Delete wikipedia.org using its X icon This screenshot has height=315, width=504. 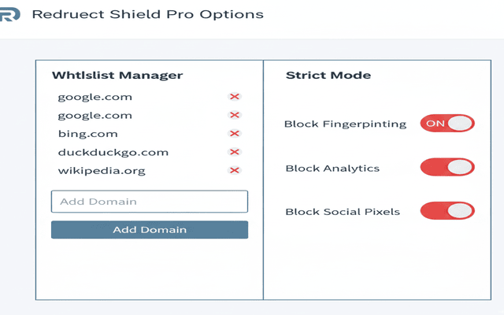coord(234,171)
